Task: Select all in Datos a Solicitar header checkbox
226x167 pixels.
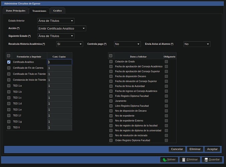Action: (111, 56)
